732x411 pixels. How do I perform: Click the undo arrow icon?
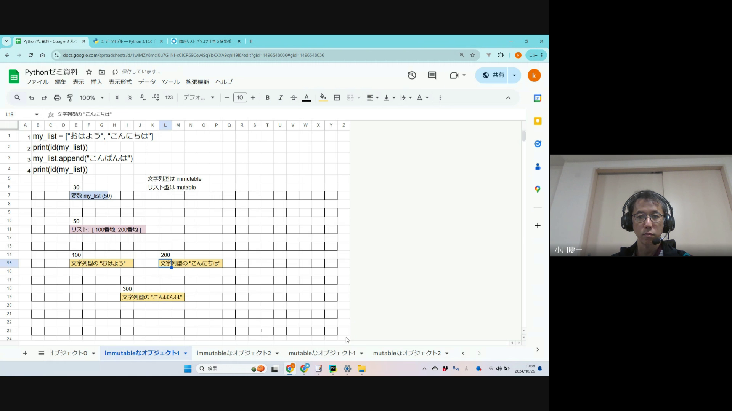click(31, 98)
